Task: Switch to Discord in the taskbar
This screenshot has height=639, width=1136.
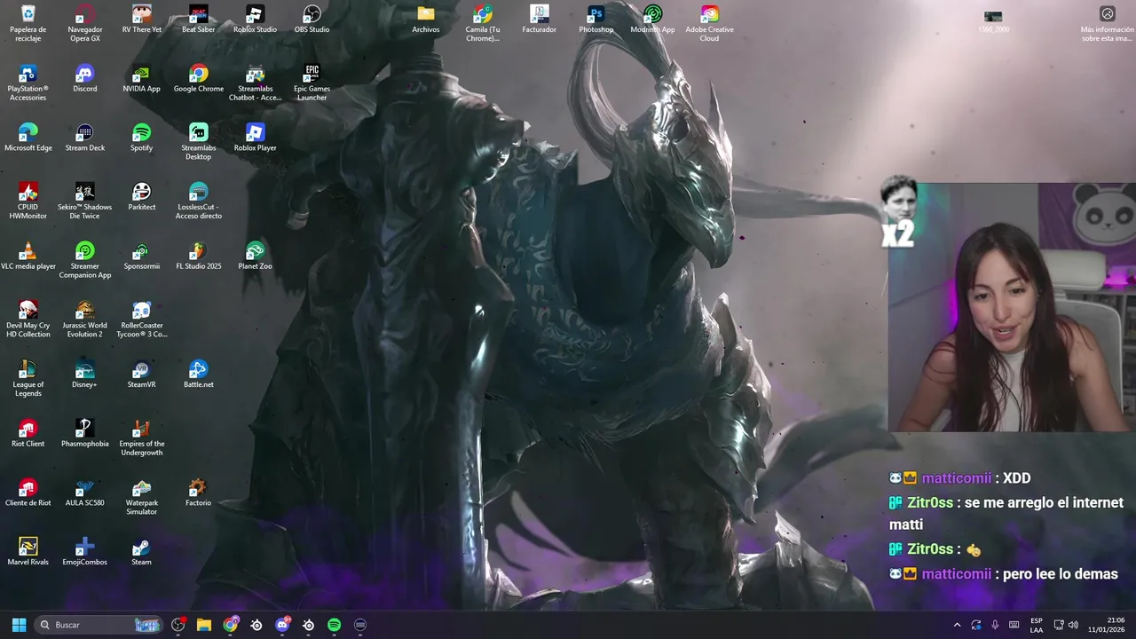Action: (x=282, y=625)
